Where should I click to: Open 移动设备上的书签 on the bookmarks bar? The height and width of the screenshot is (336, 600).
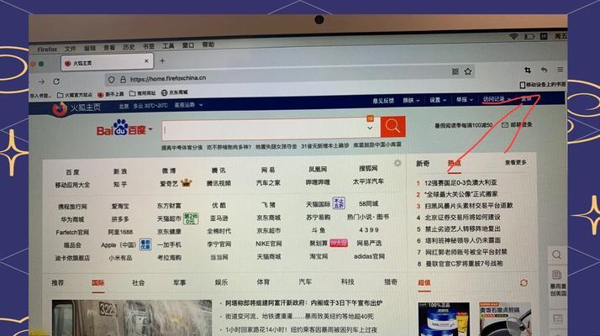542,85
